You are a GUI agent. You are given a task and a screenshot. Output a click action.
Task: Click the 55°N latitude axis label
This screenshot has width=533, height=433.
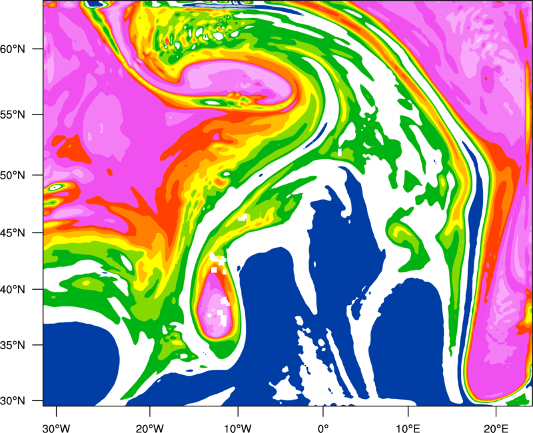click(x=13, y=115)
